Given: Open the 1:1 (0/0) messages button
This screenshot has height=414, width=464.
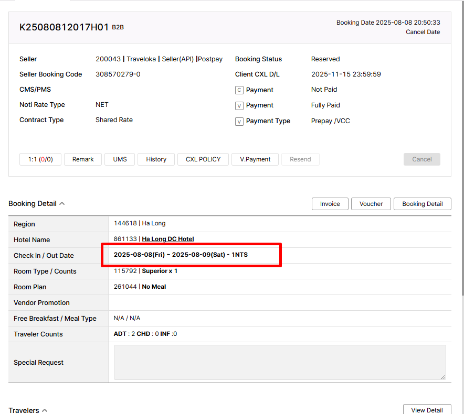Looking at the screenshot, I should pos(40,159).
